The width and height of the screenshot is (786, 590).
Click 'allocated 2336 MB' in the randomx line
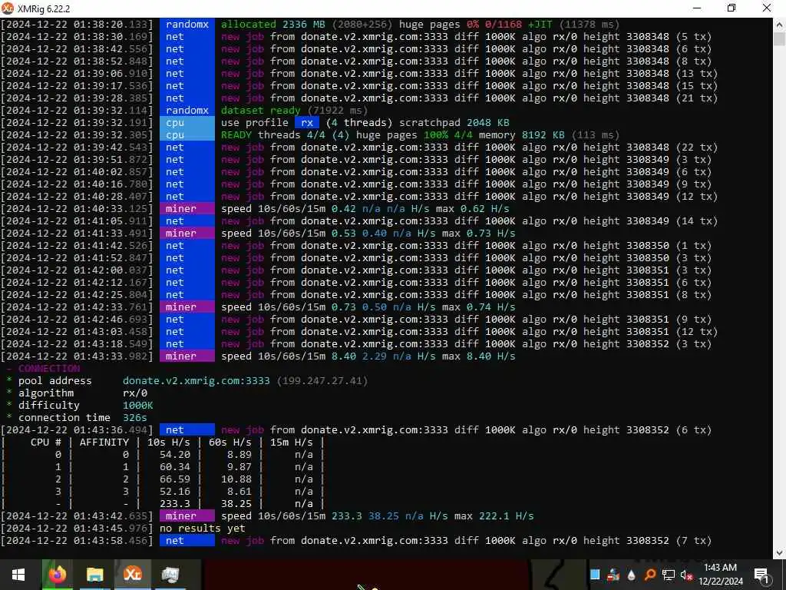[273, 24]
